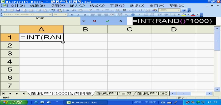Toggle Italic formatting
This screenshot has height=105, width=221.
tap(78, 15)
